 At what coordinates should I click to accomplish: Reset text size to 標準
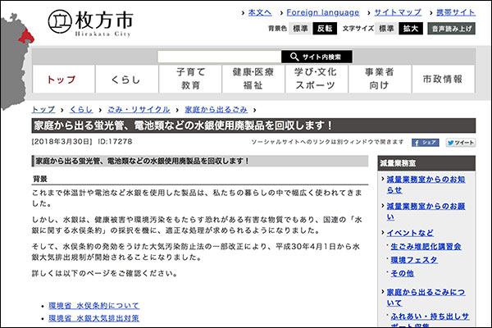pos(386,28)
